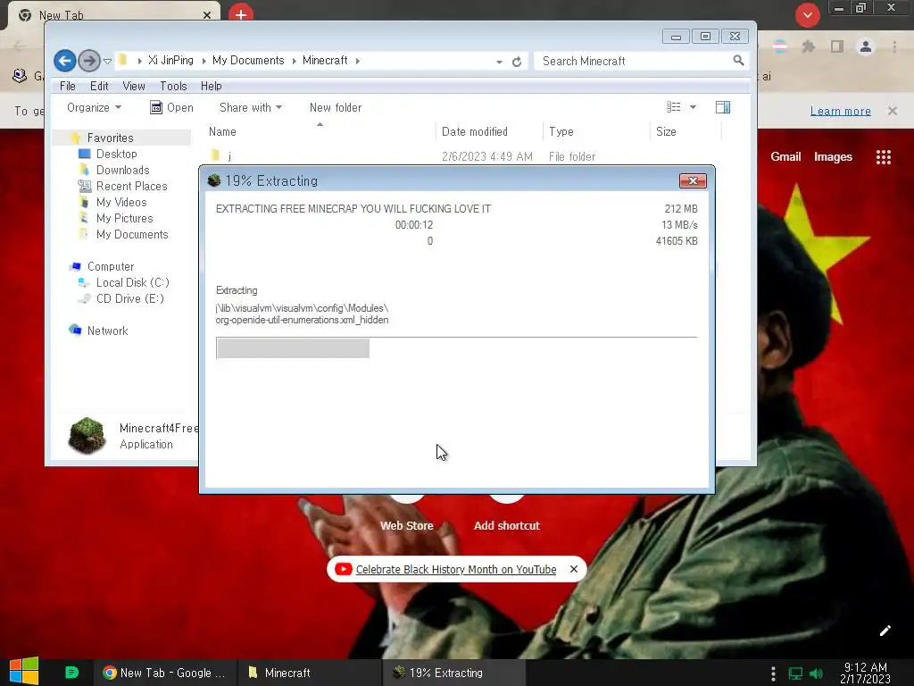Close the New Tab in Chrome
The width and height of the screenshot is (914, 686).
[207, 15]
